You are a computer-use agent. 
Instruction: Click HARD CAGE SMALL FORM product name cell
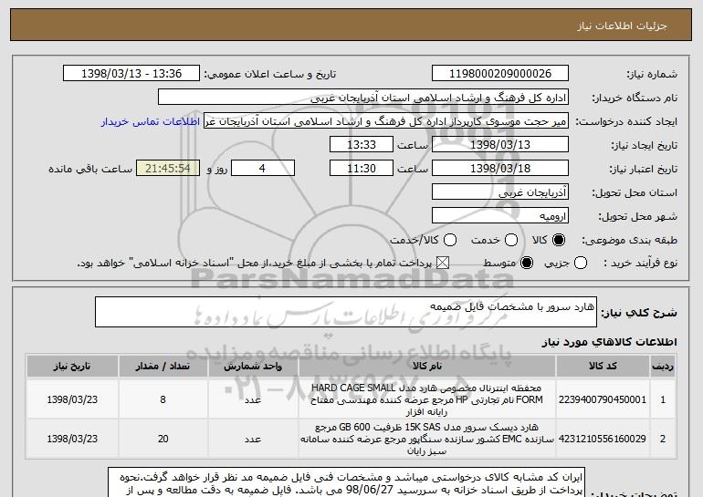point(427,399)
